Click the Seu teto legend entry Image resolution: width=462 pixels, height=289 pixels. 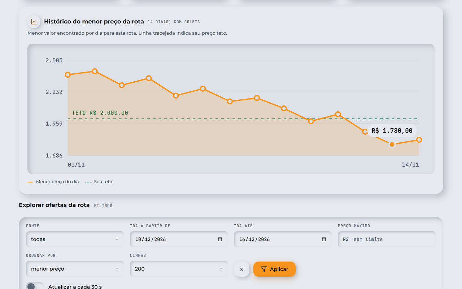coord(99,182)
